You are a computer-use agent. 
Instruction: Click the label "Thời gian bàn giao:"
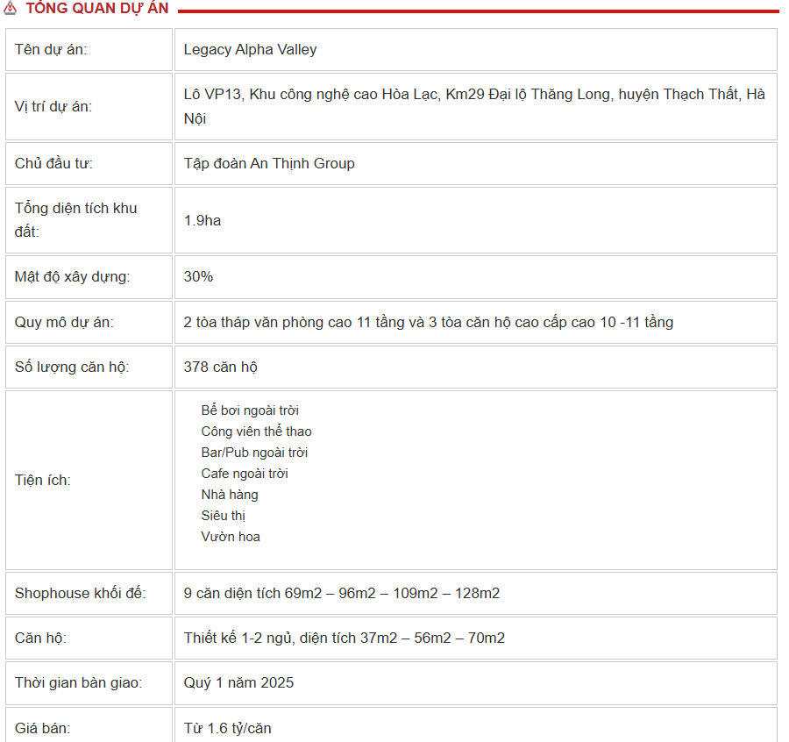coord(79,682)
